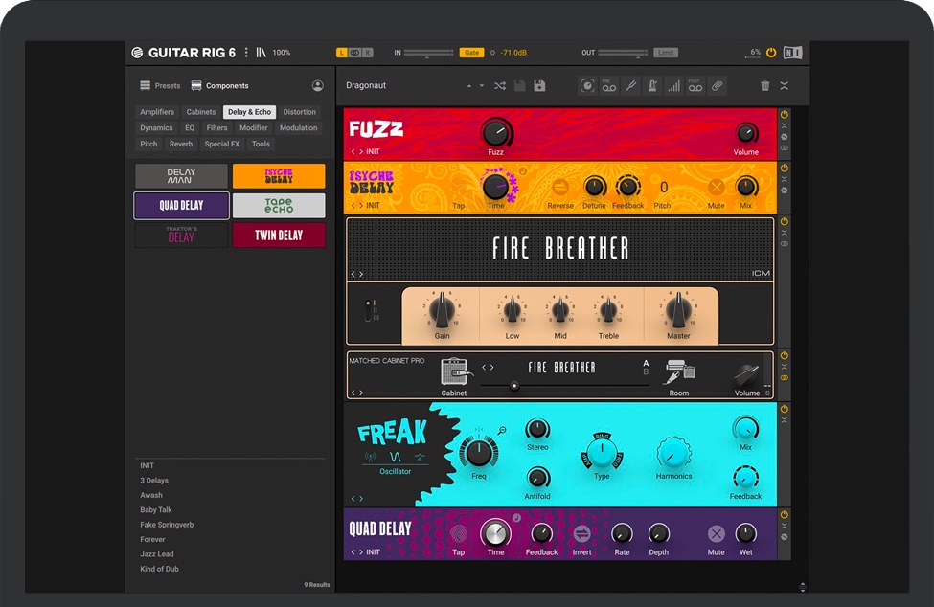Select the Tape Echo component

[x=279, y=206]
